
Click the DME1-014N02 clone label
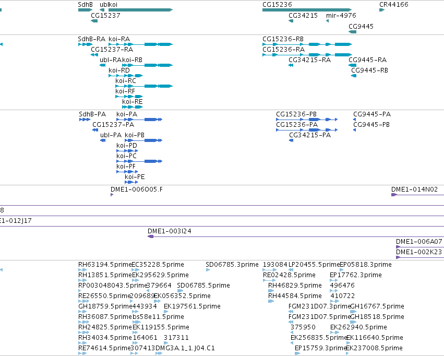(414, 189)
